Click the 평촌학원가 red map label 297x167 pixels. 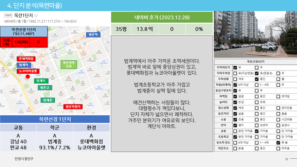(x=73, y=107)
